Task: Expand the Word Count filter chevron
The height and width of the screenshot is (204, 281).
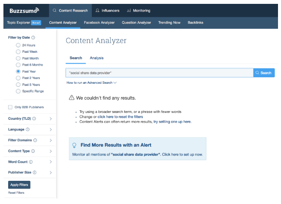Action: [x=51, y=162]
